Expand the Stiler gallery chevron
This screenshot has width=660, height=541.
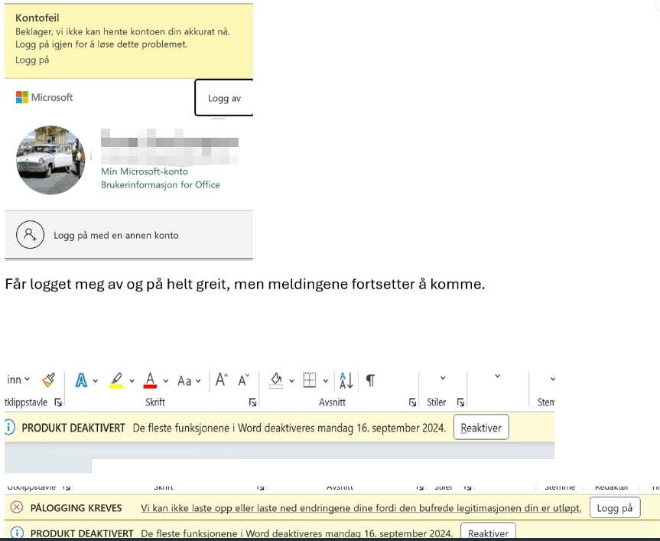443,378
